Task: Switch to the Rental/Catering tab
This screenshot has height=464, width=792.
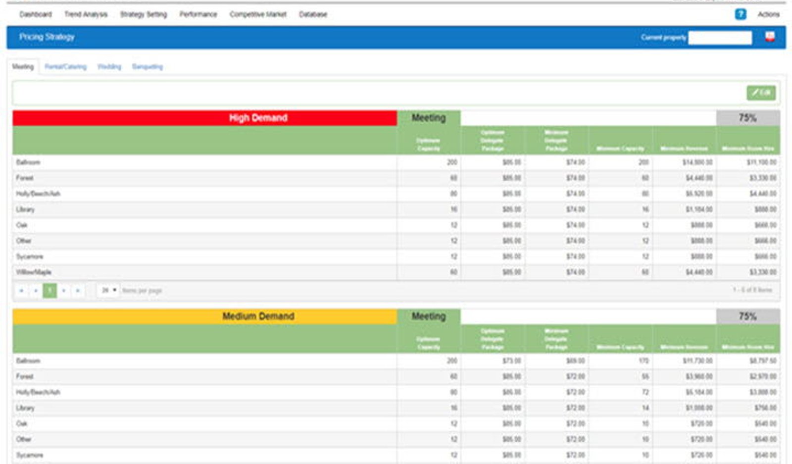Action: (x=65, y=67)
